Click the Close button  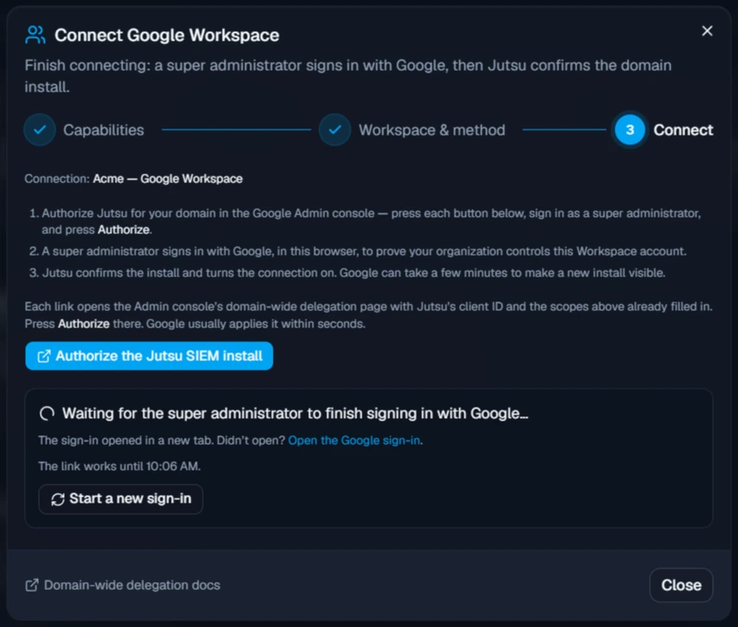[x=681, y=585]
